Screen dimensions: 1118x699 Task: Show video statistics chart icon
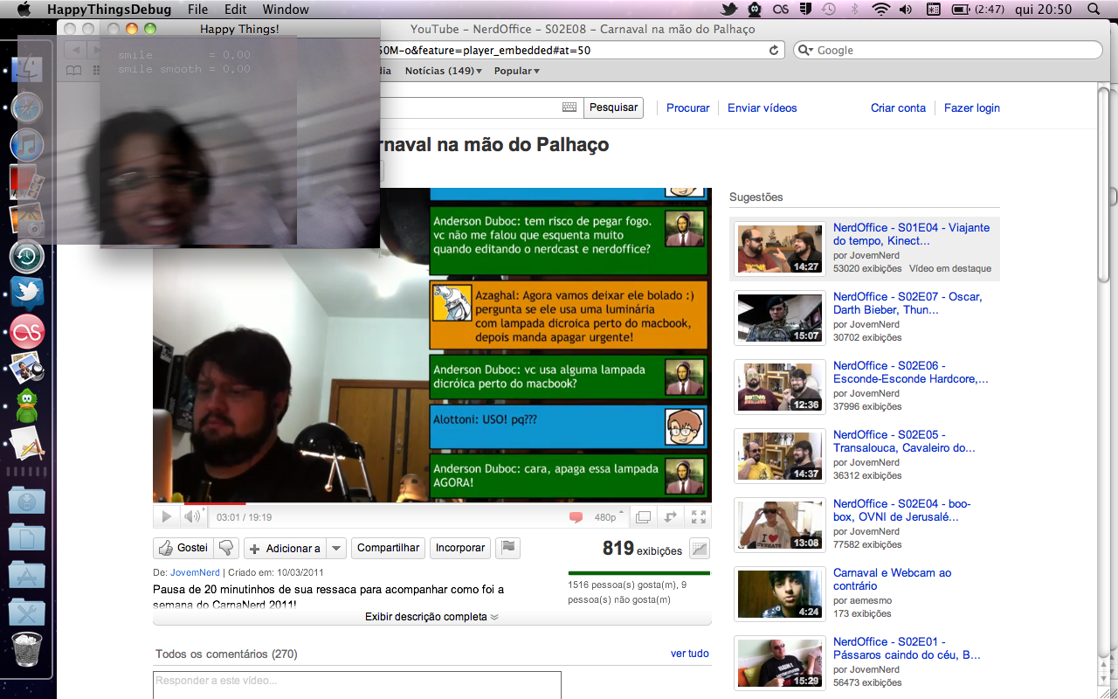(699, 549)
